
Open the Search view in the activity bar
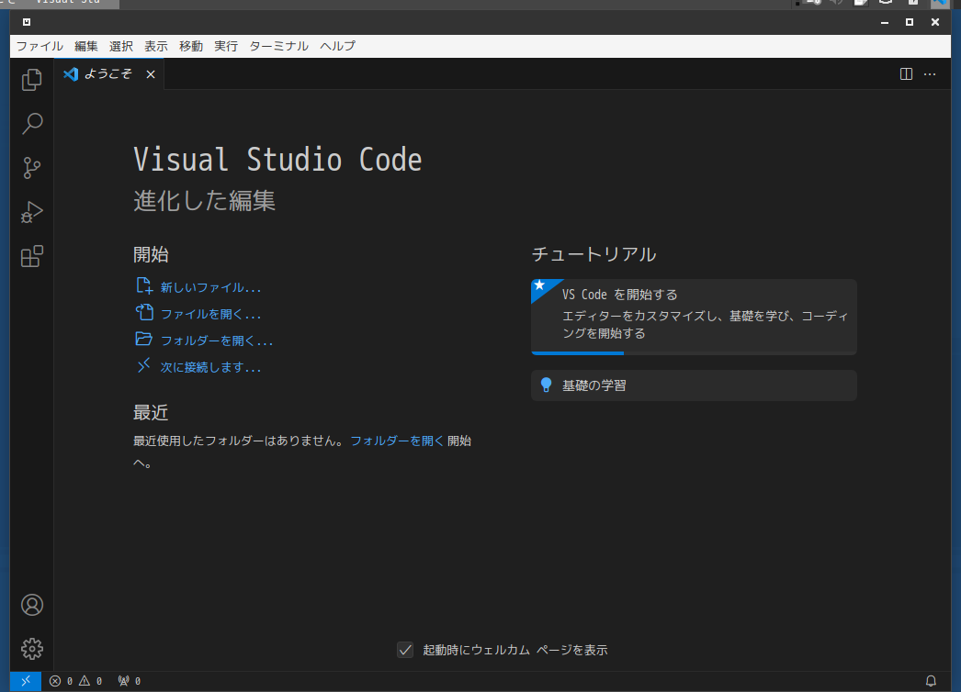(x=32, y=124)
